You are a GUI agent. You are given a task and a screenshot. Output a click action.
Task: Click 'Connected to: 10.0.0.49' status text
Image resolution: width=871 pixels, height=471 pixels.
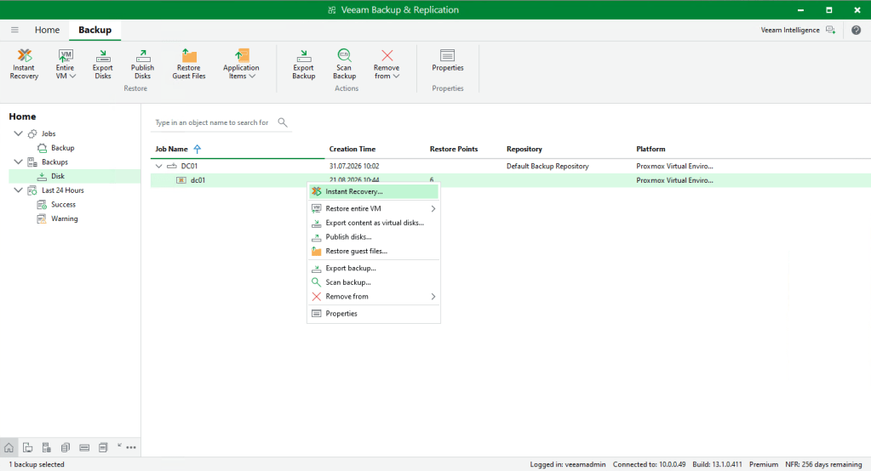coord(650,464)
